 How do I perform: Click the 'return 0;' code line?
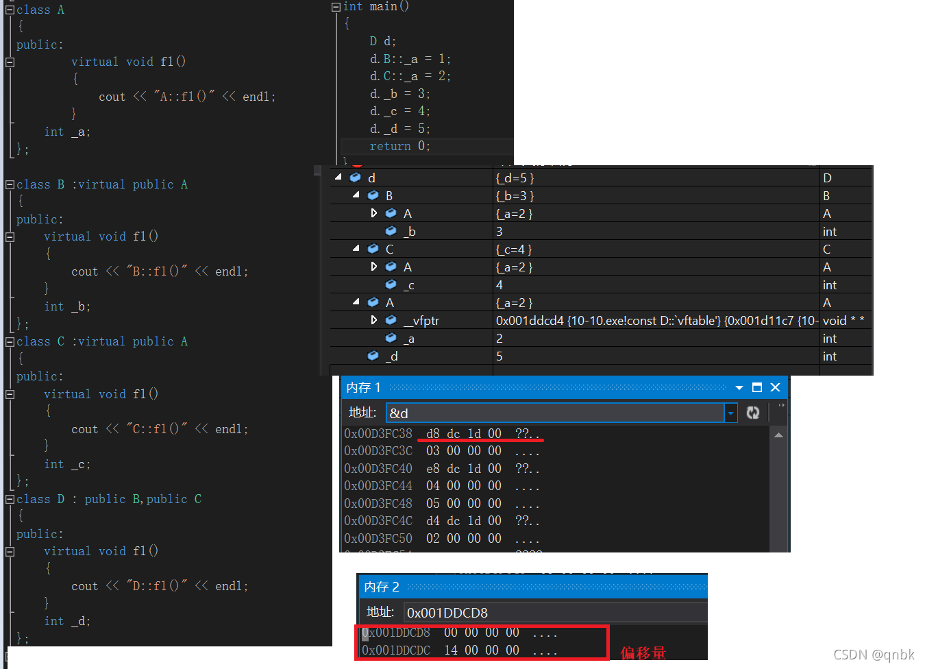coord(400,146)
